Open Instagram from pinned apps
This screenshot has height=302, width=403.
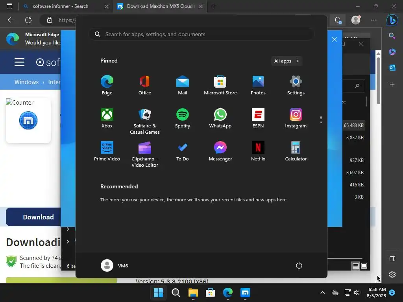point(296,118)
